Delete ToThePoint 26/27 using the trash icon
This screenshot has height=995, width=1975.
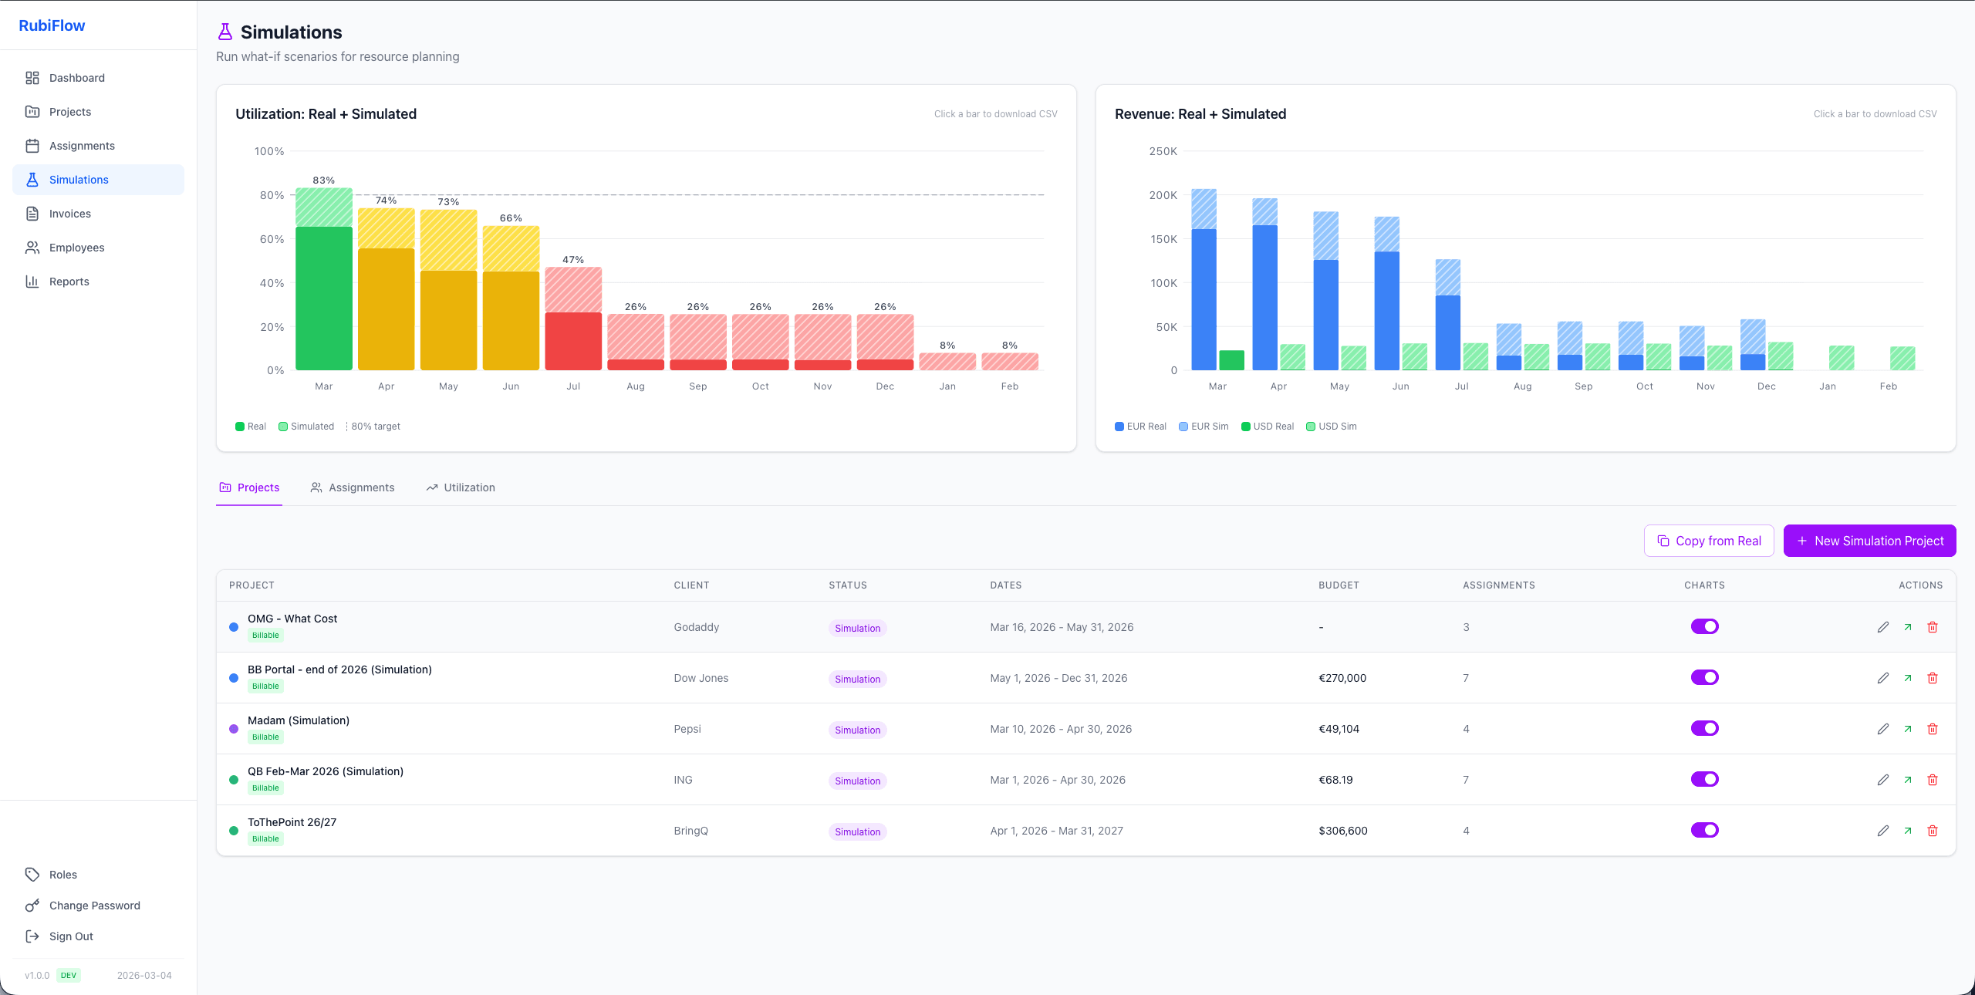pyautogui.click(x=1933, y=831)
